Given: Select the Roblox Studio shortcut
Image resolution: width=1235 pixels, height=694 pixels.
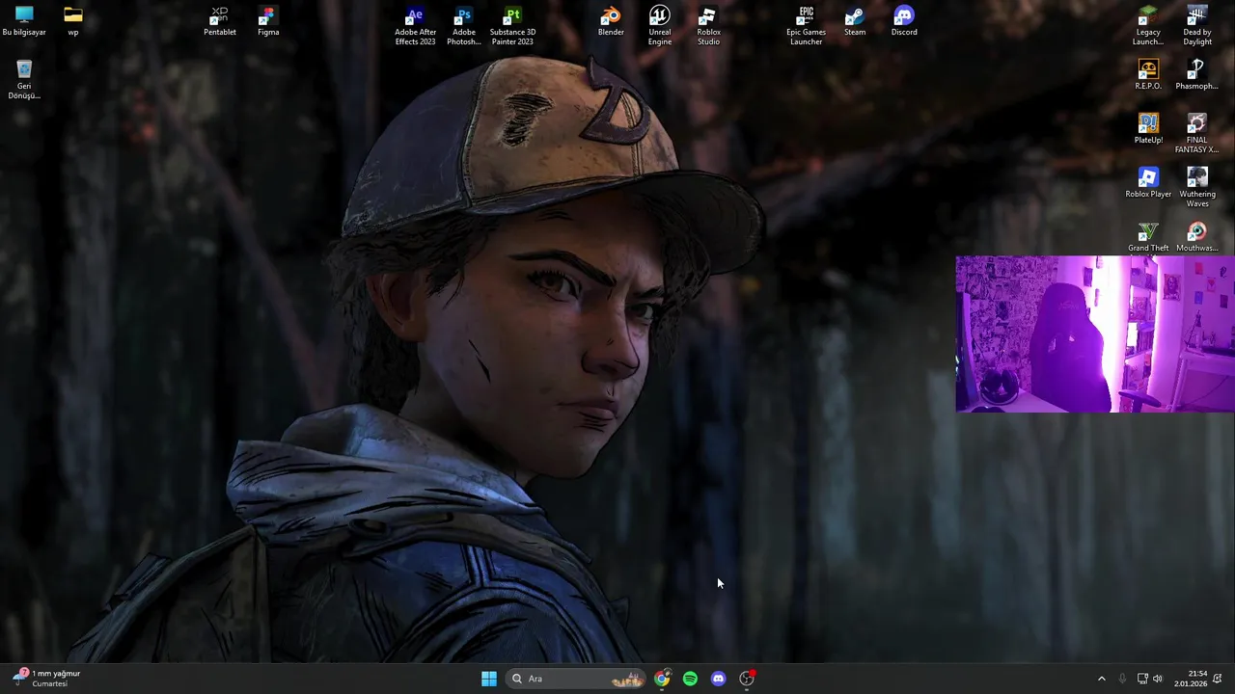Looking at the screenshot, I should [x=708, y=26].
